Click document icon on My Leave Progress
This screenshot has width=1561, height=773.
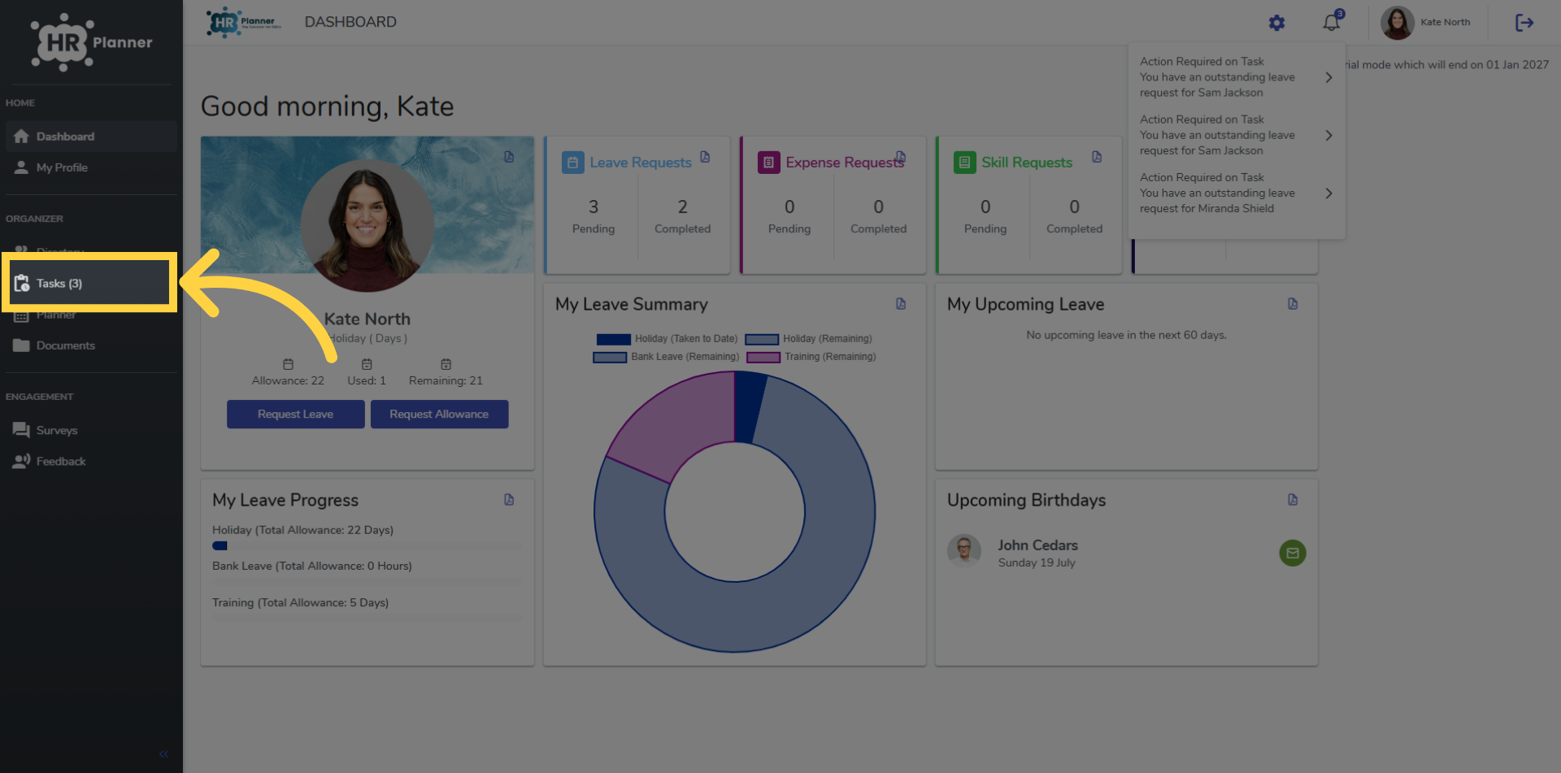point(509,500)
